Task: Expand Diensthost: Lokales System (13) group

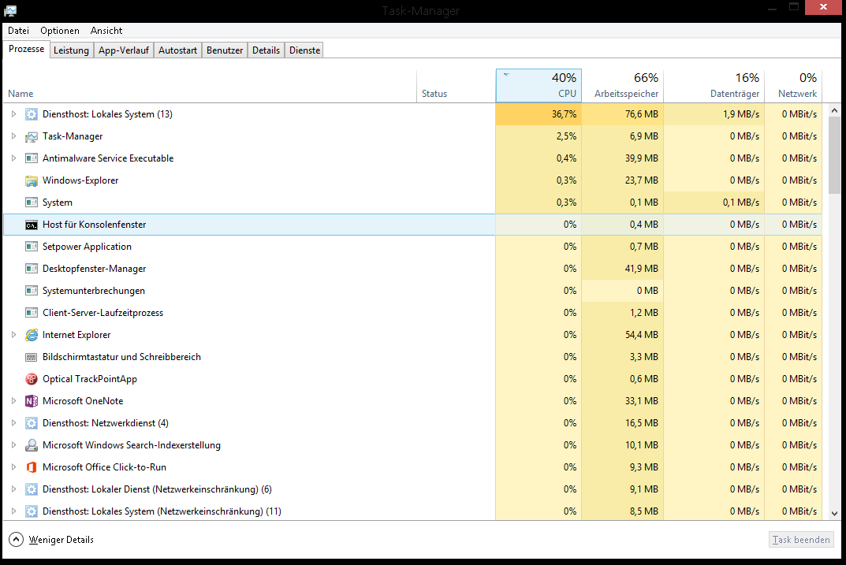Action: tap(14, 114)
